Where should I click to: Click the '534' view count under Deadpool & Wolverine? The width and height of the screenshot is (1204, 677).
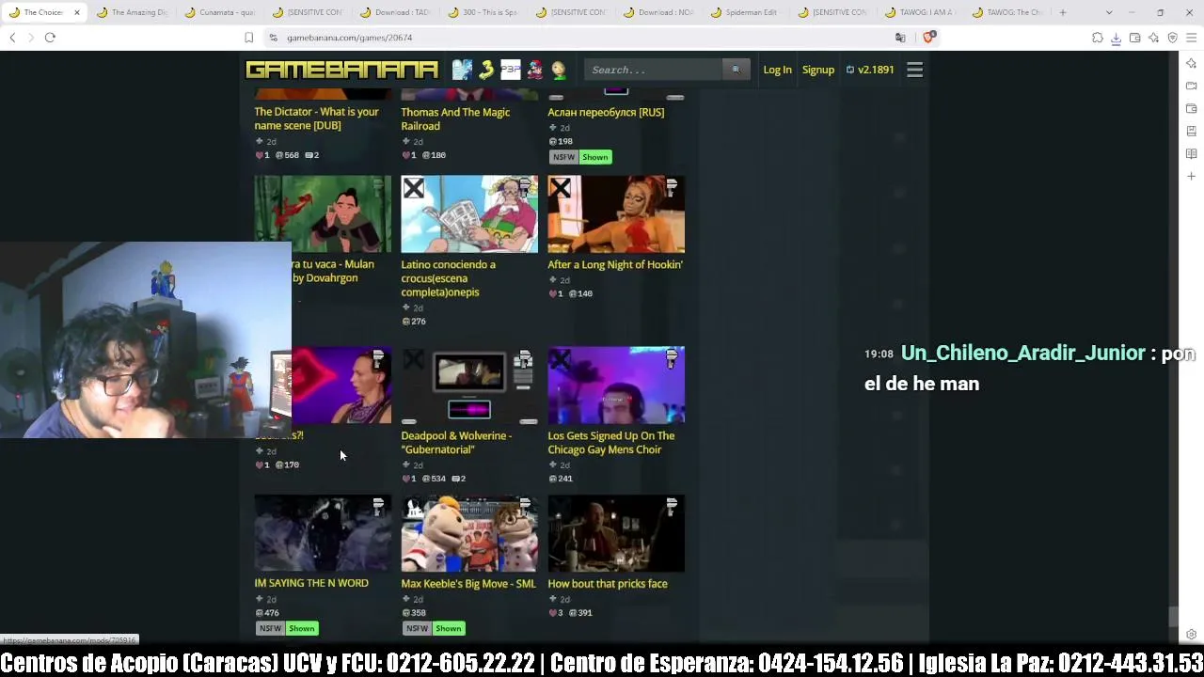[x=434, y=479]
